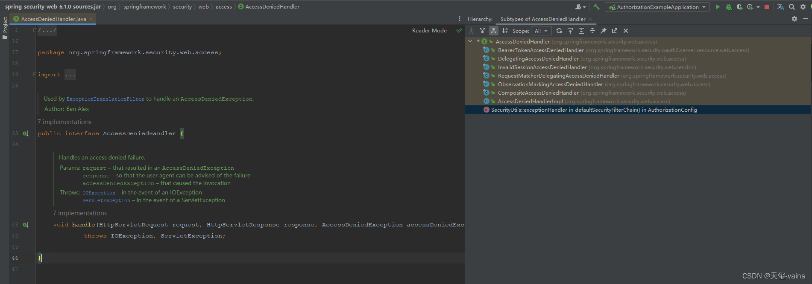
Task: Select CompositeAccessDeniedHandler tree row
Action: pos(638,93)
